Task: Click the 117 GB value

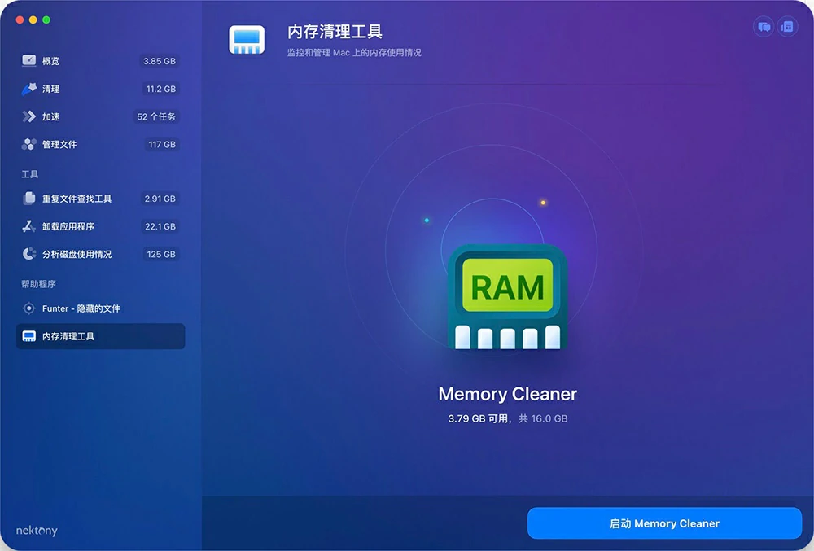Action: pyautogui.click(x=162, y=144)
